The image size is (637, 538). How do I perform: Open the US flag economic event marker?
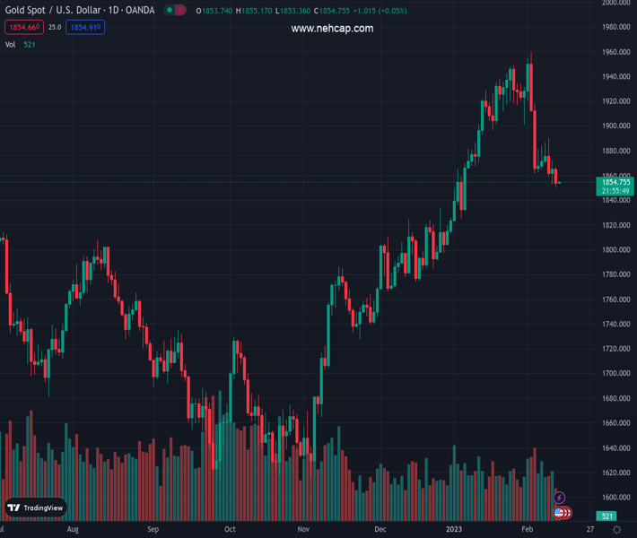point(559,513)
